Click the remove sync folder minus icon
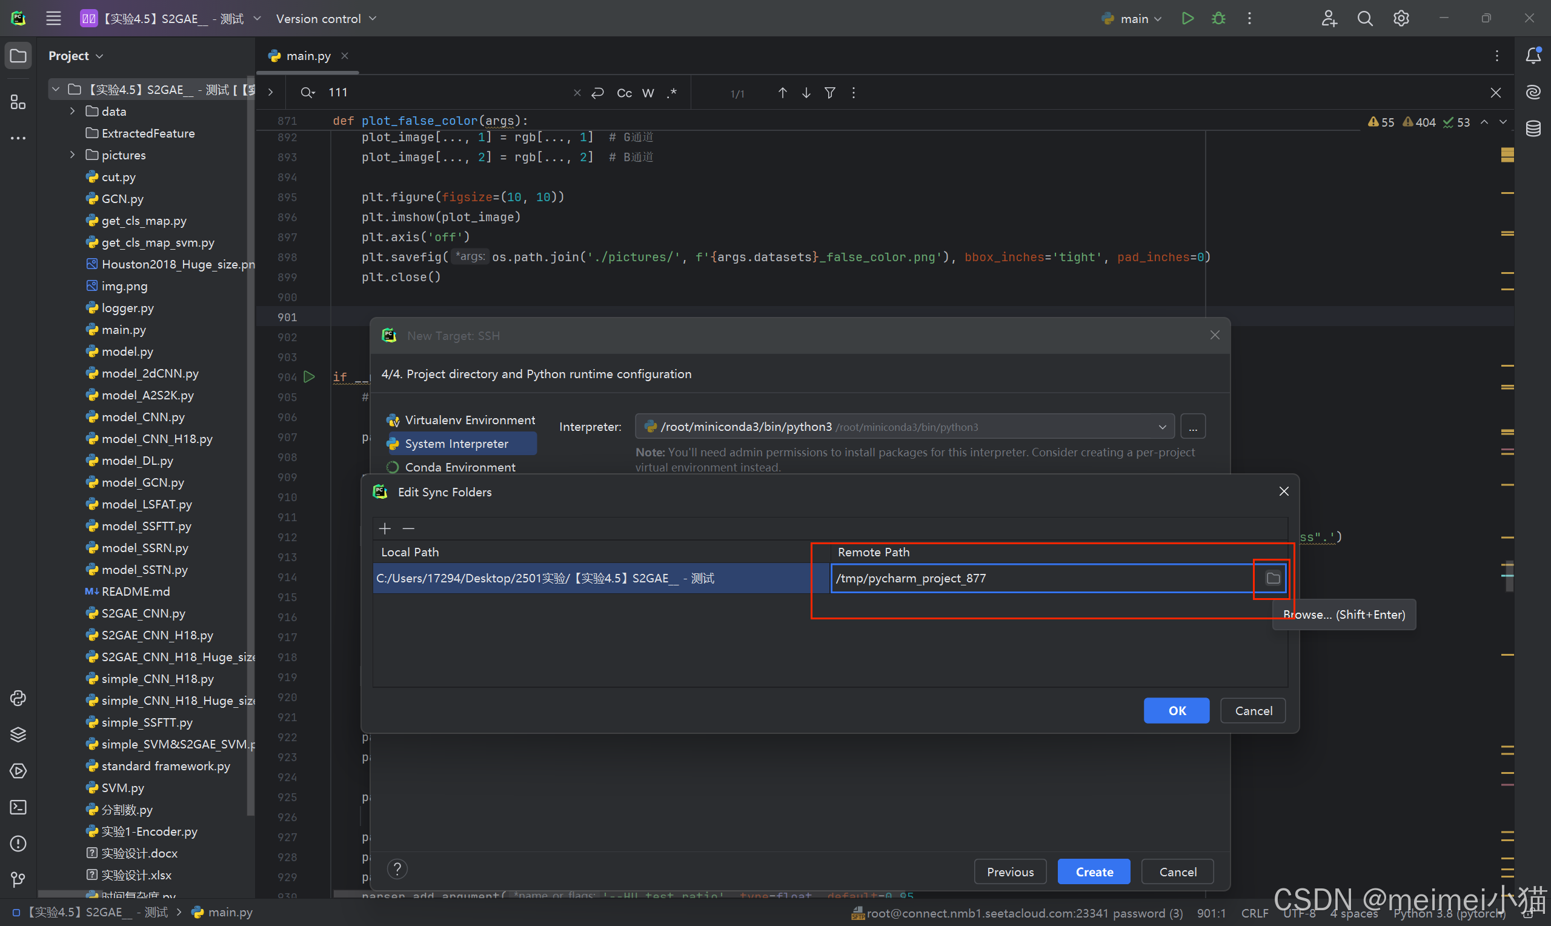 408,528
